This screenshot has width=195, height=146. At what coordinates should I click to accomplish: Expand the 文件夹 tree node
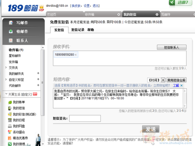pyautogui.click(x=6, y=67)
